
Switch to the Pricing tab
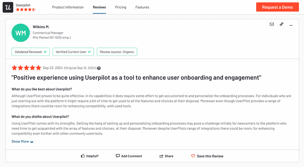120,7
